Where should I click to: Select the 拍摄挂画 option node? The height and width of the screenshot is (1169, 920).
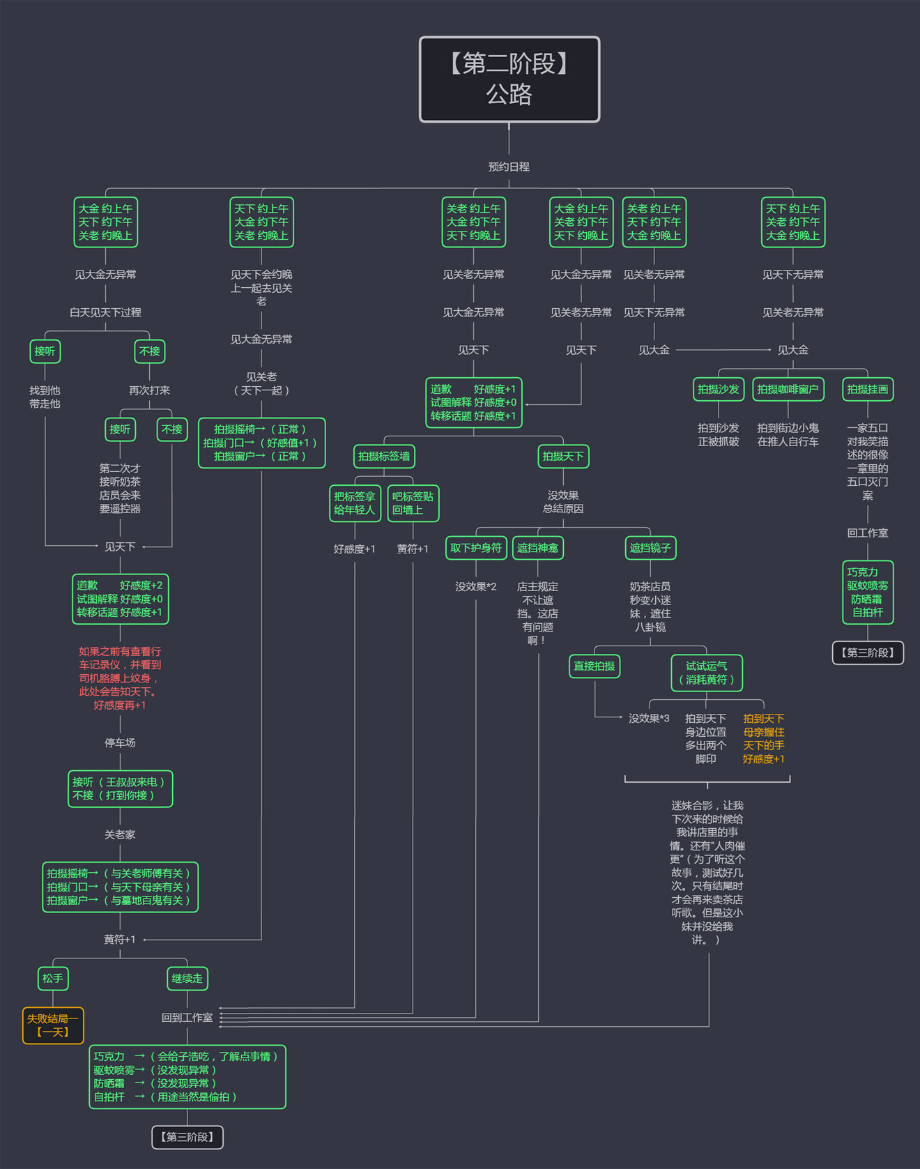[868, 389]
